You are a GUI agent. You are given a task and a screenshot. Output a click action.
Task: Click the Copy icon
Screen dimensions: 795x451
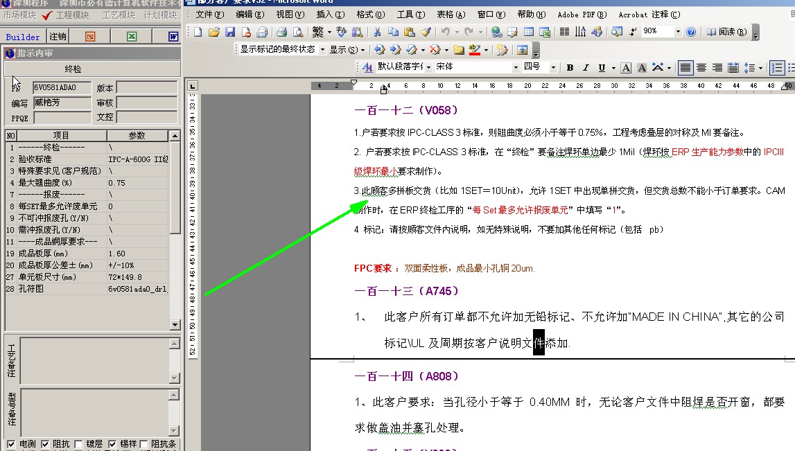click(393, 32)
